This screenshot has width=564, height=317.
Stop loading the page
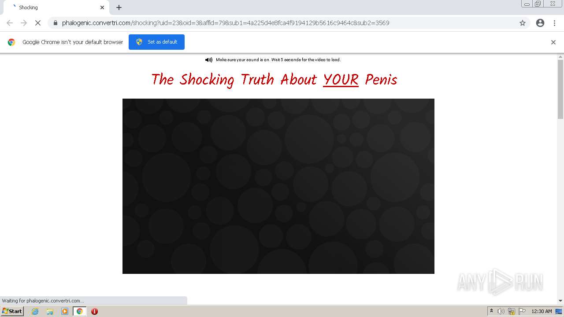coord(38,23)
